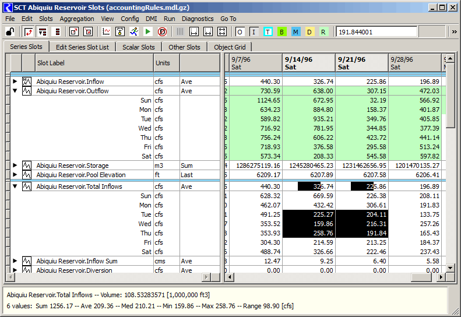Click the Slot Label column header
461x317 pixels.
(94, 63)
